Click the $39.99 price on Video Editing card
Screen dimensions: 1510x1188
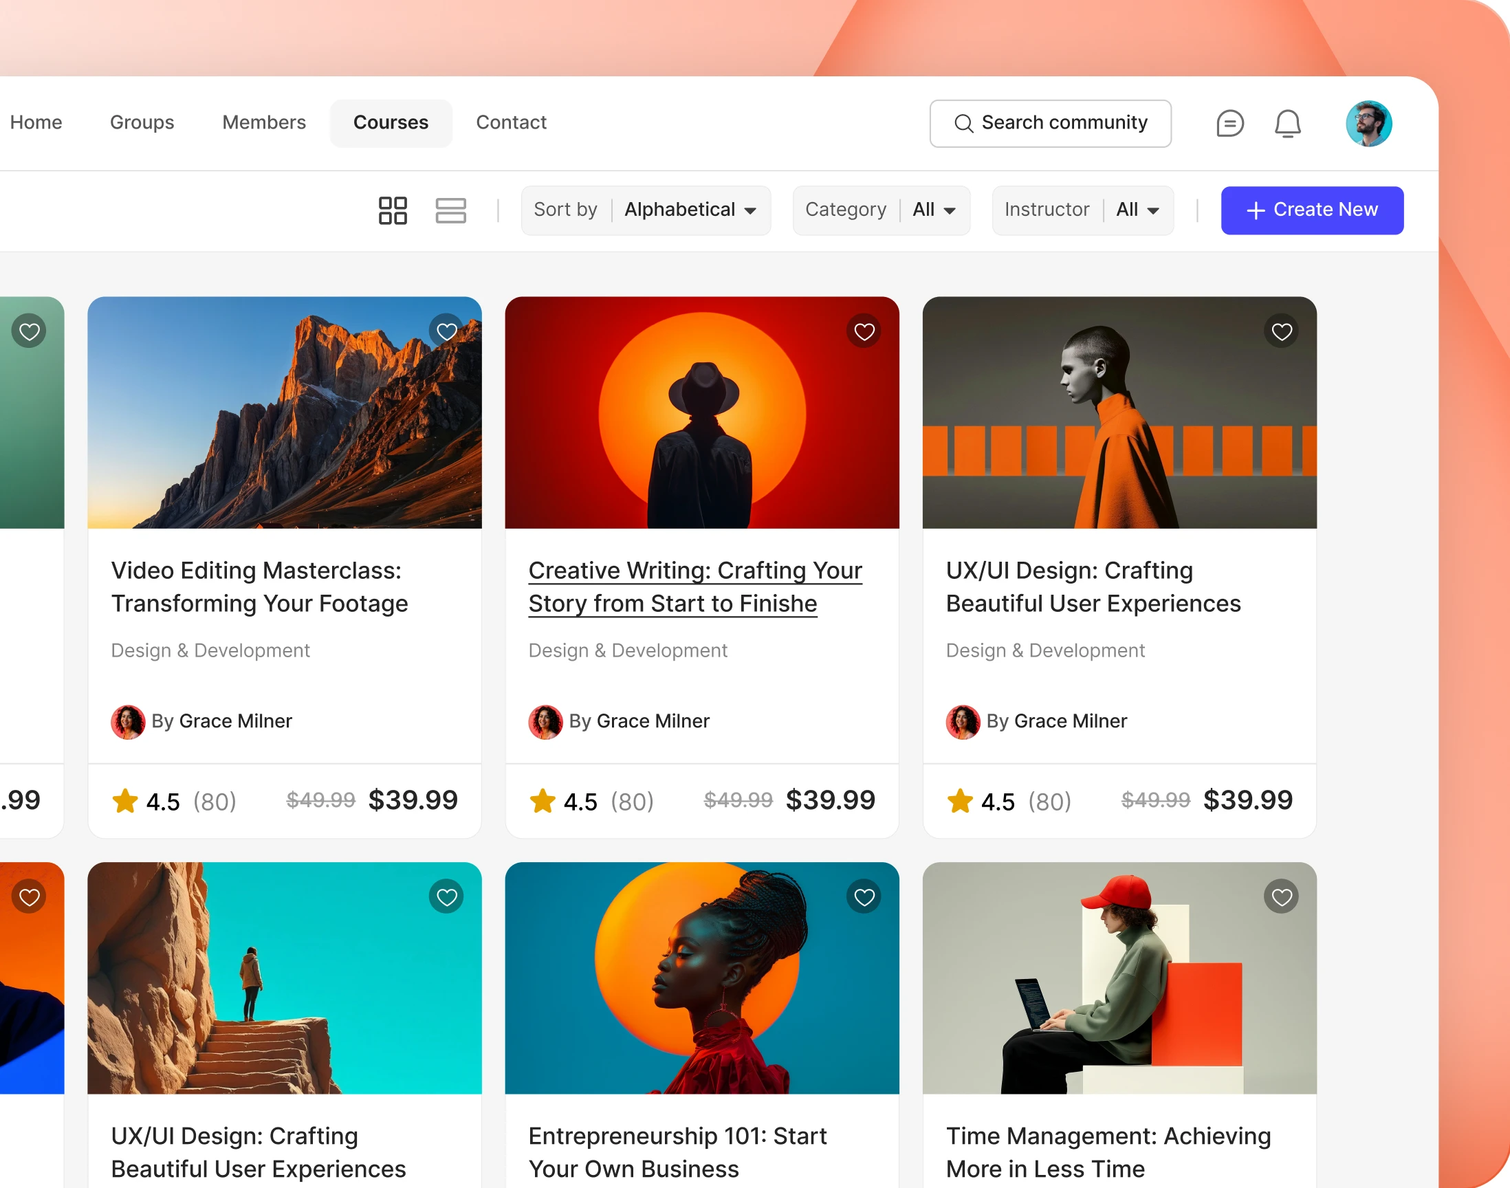pos(413,800)
